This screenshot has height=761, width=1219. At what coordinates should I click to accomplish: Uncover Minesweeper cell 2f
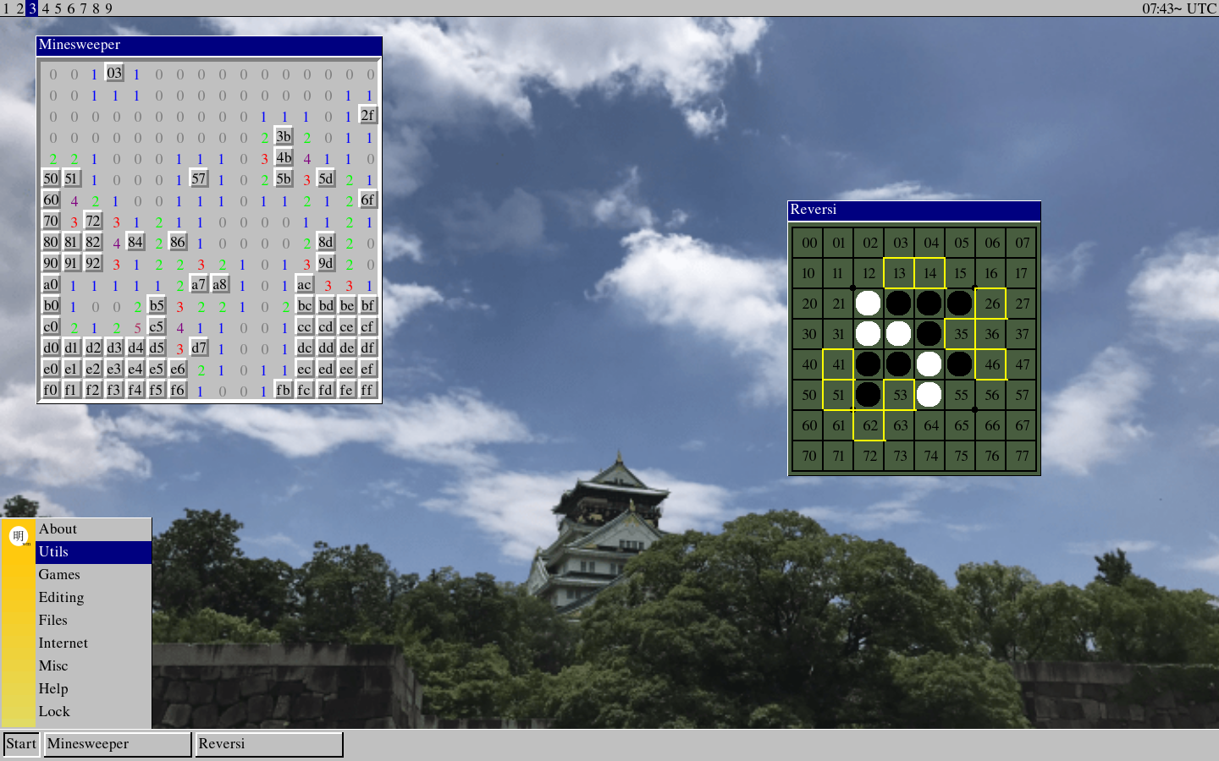pyautogui.click(x=367, y=115)
